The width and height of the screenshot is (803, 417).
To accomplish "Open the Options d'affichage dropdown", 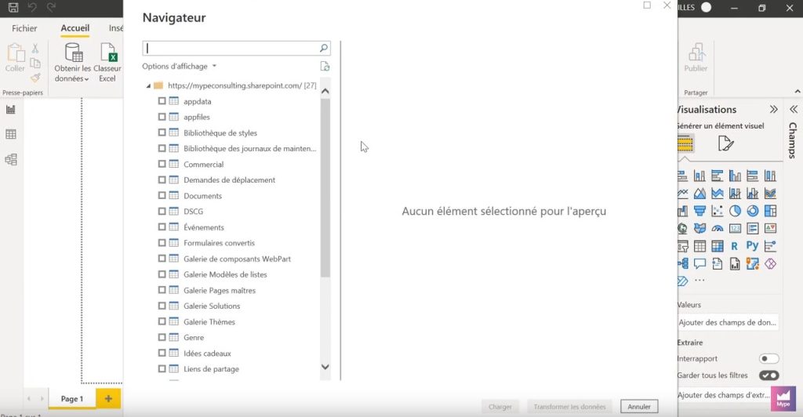I will 180,66.
